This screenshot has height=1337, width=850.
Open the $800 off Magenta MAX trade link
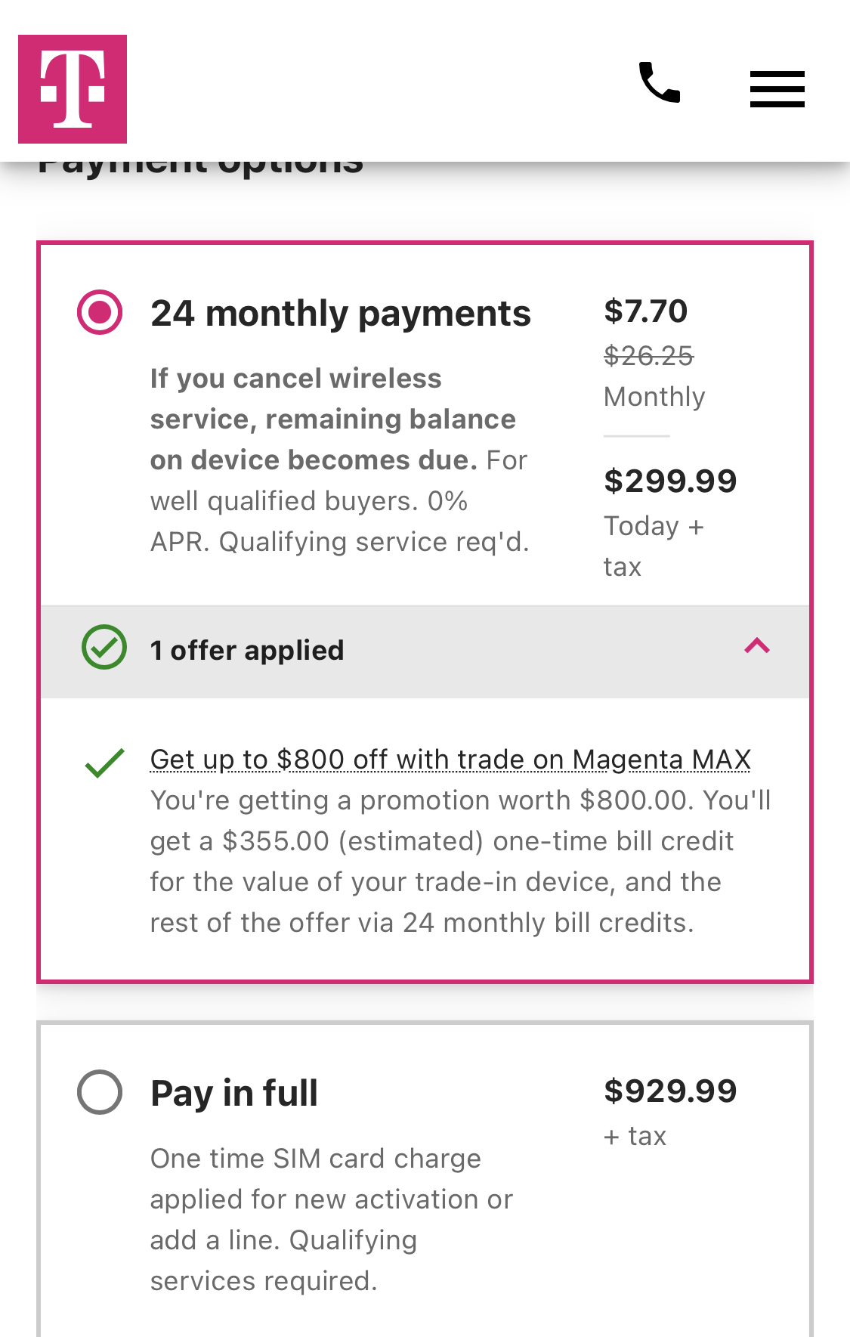450,760
